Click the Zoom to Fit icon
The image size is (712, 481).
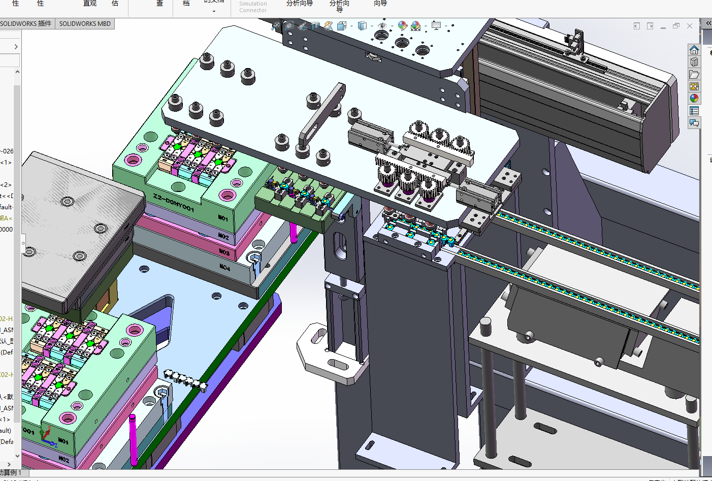click(276, 25)
